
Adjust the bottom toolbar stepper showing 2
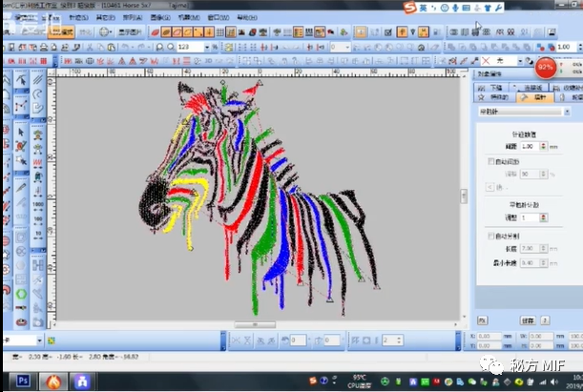click(399, 340)
